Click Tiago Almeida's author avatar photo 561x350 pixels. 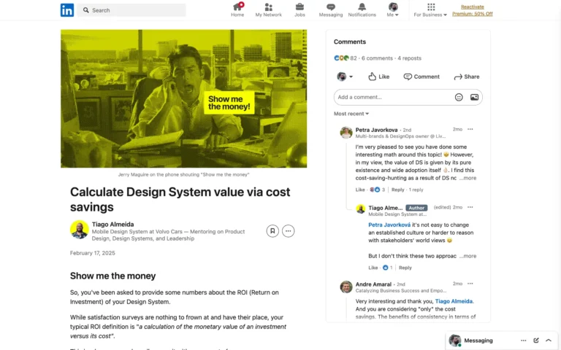point(80,229)
